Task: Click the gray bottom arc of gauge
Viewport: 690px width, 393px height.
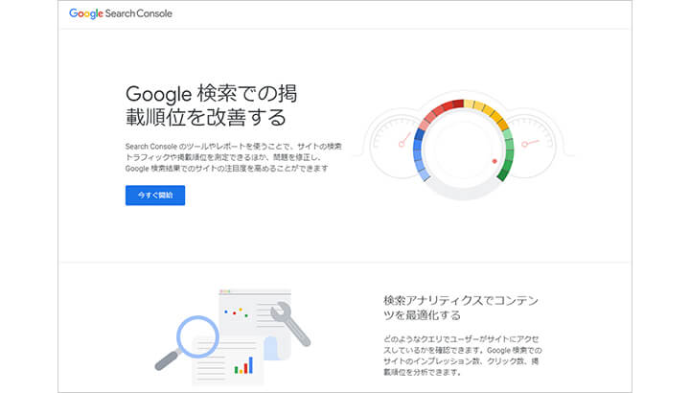Action: [463, 191]
